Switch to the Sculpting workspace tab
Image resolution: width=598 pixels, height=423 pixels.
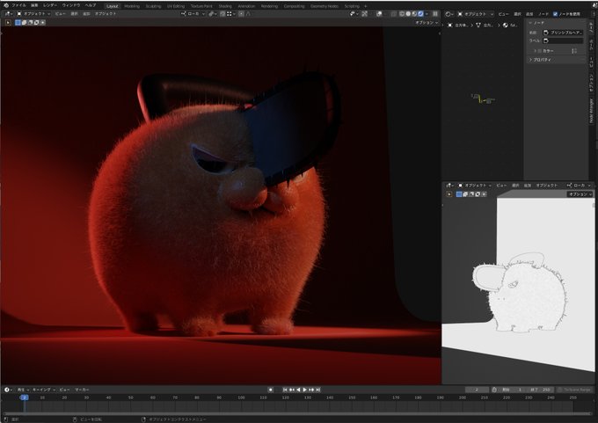[x=153, y=6]
